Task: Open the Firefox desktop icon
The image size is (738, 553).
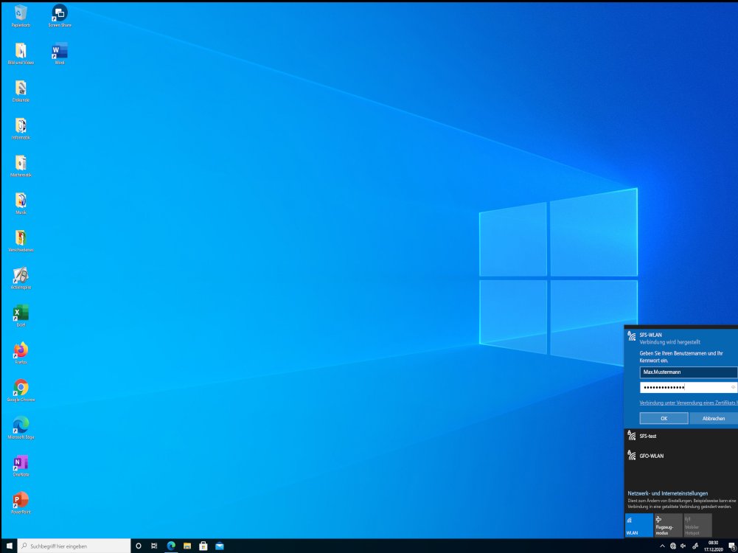Action: pos(21,350)
